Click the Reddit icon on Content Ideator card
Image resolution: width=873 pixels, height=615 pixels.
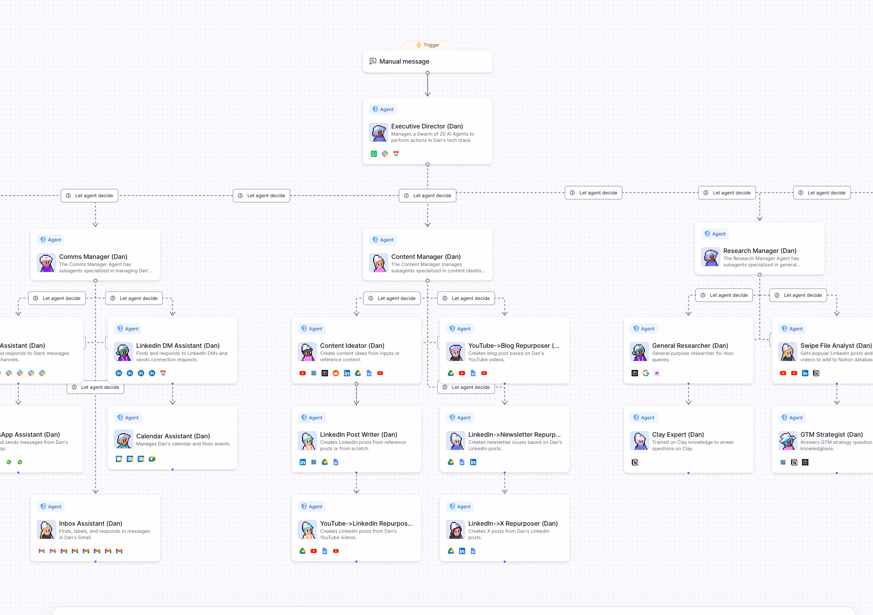coord(336,373)
